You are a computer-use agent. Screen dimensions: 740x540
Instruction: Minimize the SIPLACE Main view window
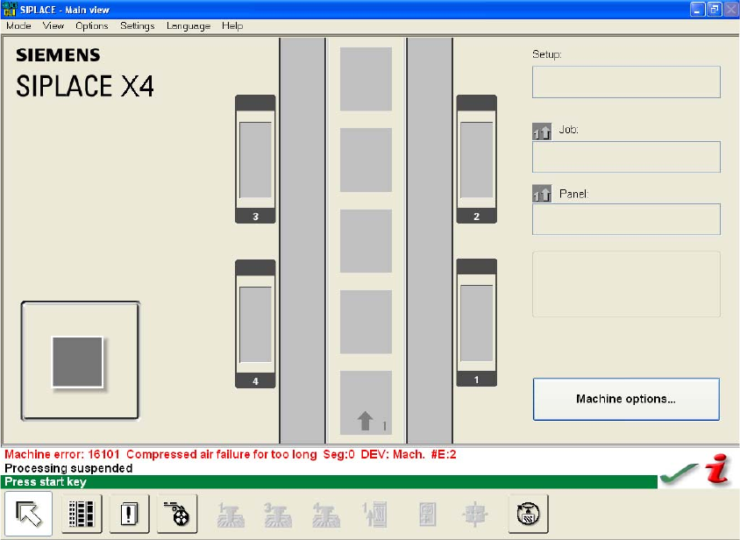coord(698,9)
